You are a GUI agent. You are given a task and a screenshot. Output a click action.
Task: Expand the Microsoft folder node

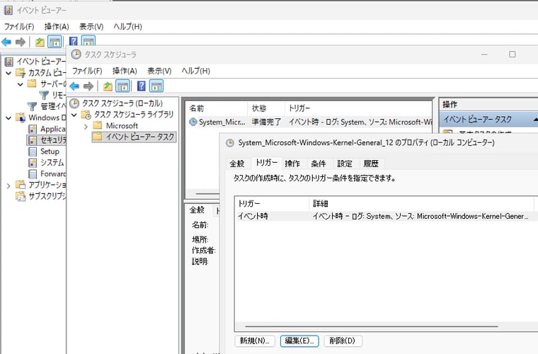click(x=86, y=127)
